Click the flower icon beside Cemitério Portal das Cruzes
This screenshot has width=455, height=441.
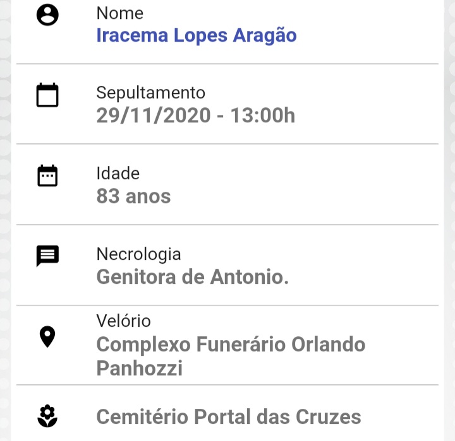click(47, 416)
